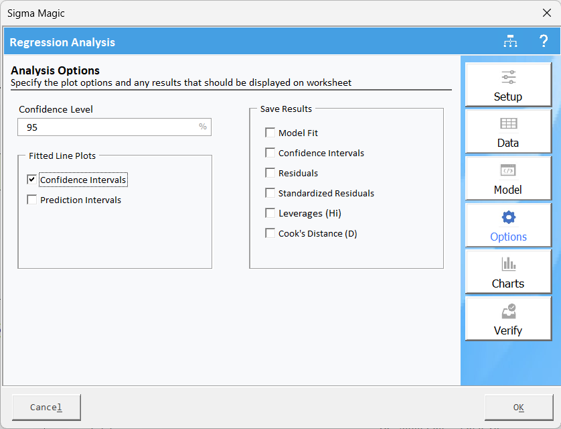This screenshot has height=429, width=561.
Task: Open help with the question mark icon
Action: (544, 42)
